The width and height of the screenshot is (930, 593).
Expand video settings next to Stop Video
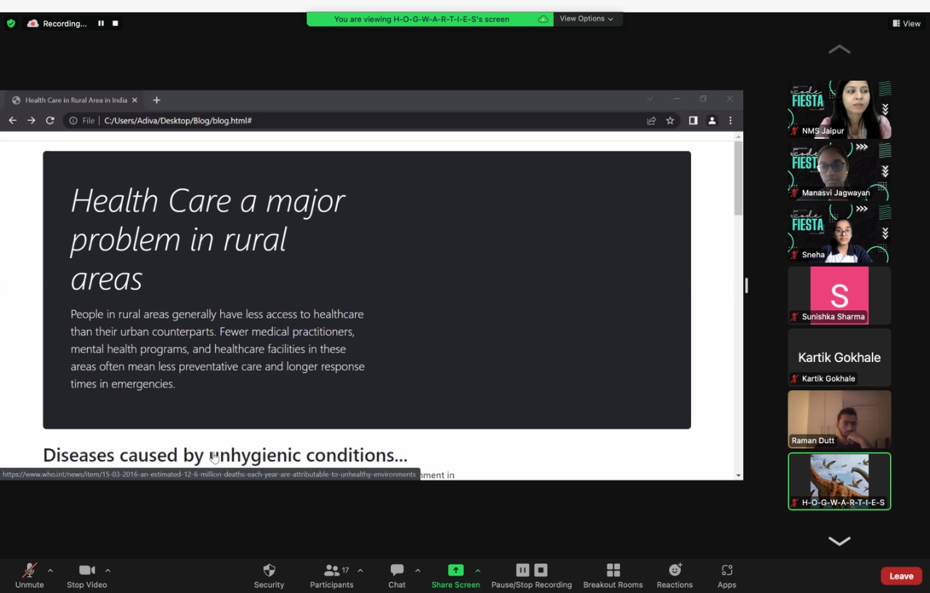point(108,570)
